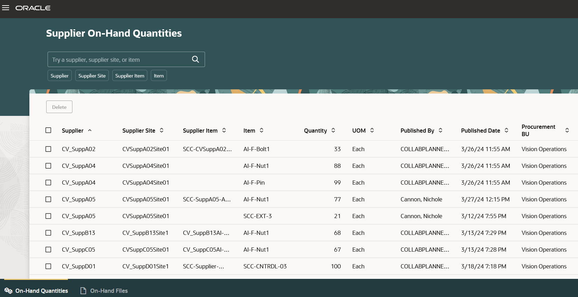The image size is (578, 297).
Task: Sort by Supplier Site column arrows
Action: point(162,130)
